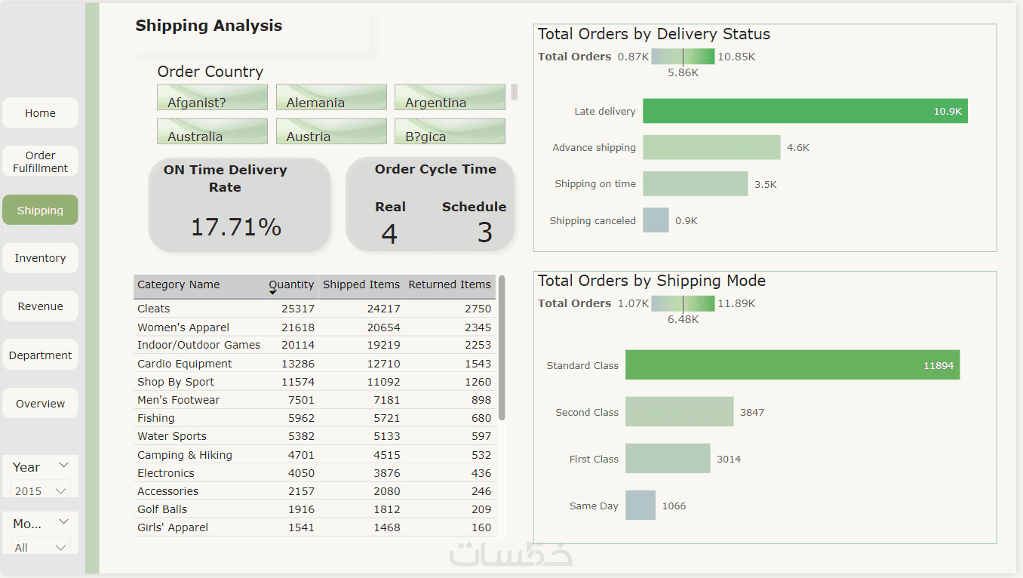1023x578 pixels.
Task: Open the Department page
Action: point(40,355)
